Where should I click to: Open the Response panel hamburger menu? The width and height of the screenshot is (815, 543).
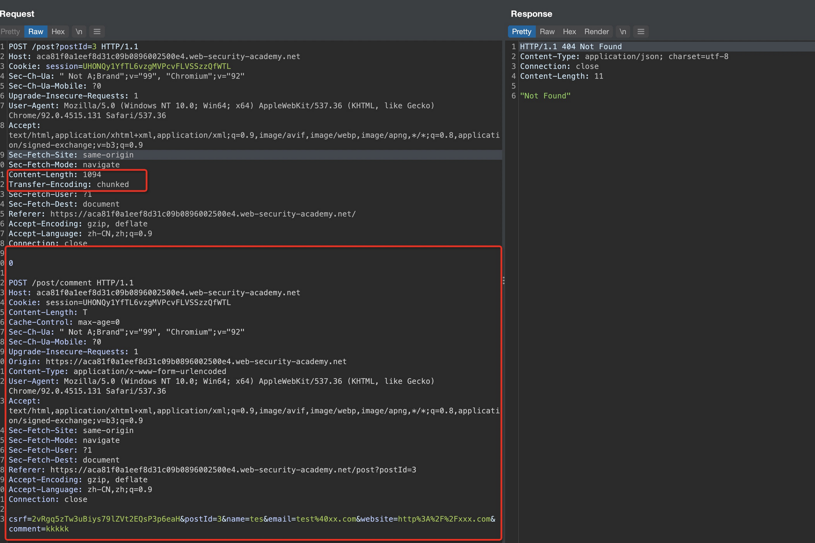tap(641, 32)
